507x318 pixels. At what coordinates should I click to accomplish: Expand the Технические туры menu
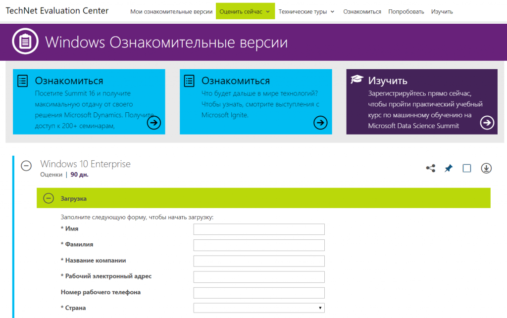[x=306, y=12]
